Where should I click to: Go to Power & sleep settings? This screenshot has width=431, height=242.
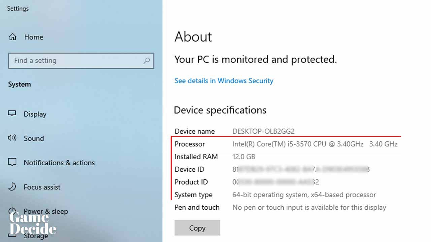tap(46, 211)
